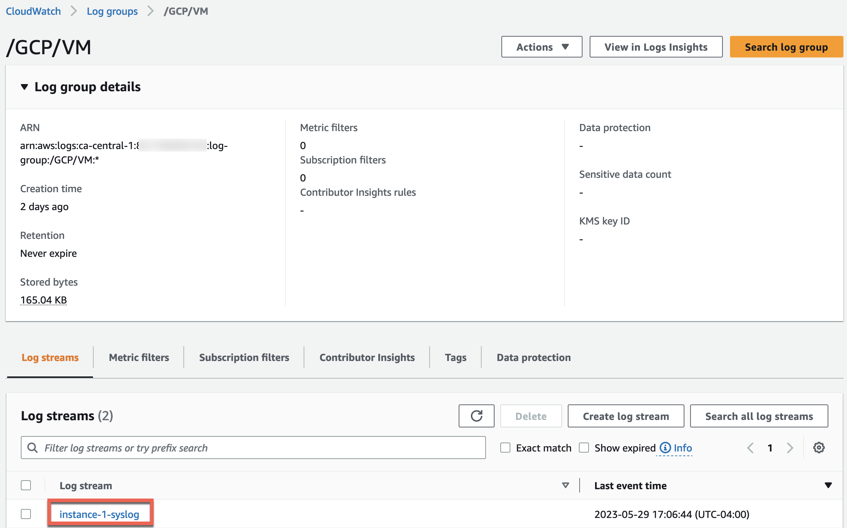Toggle the Show expired checkbox
The width and height of the screenshot is (847, 528).
(x=584, y=448)
